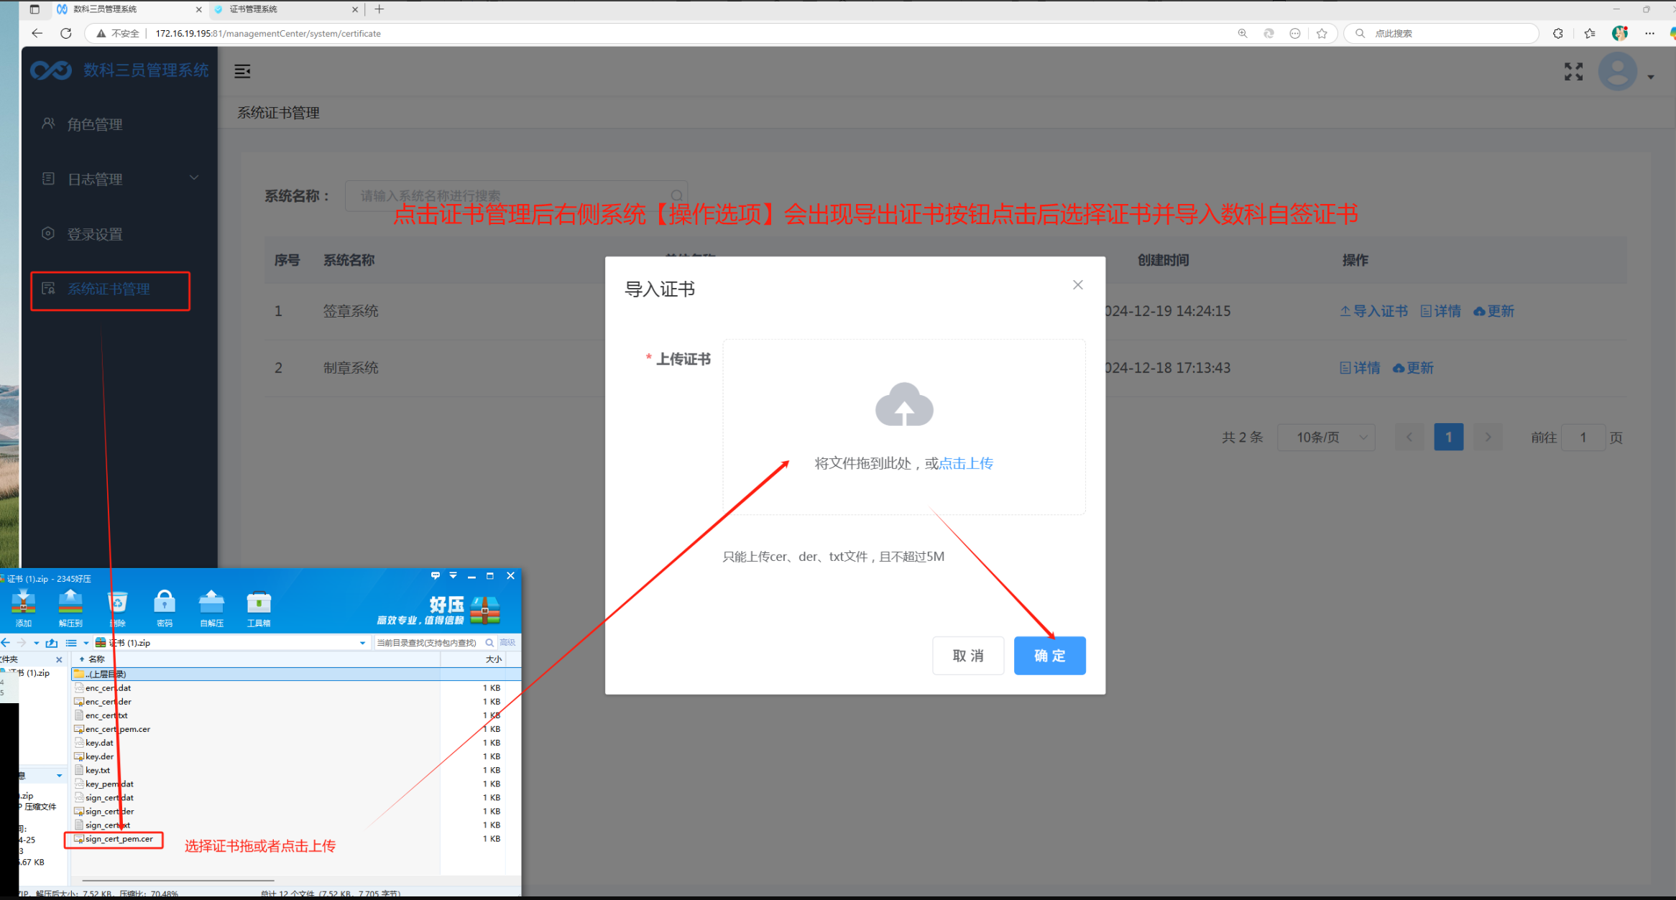Click the cloud upload icon in dialog
Image resolution: width=1676 pixels, height=900 pixels.
tap(904, 405)
